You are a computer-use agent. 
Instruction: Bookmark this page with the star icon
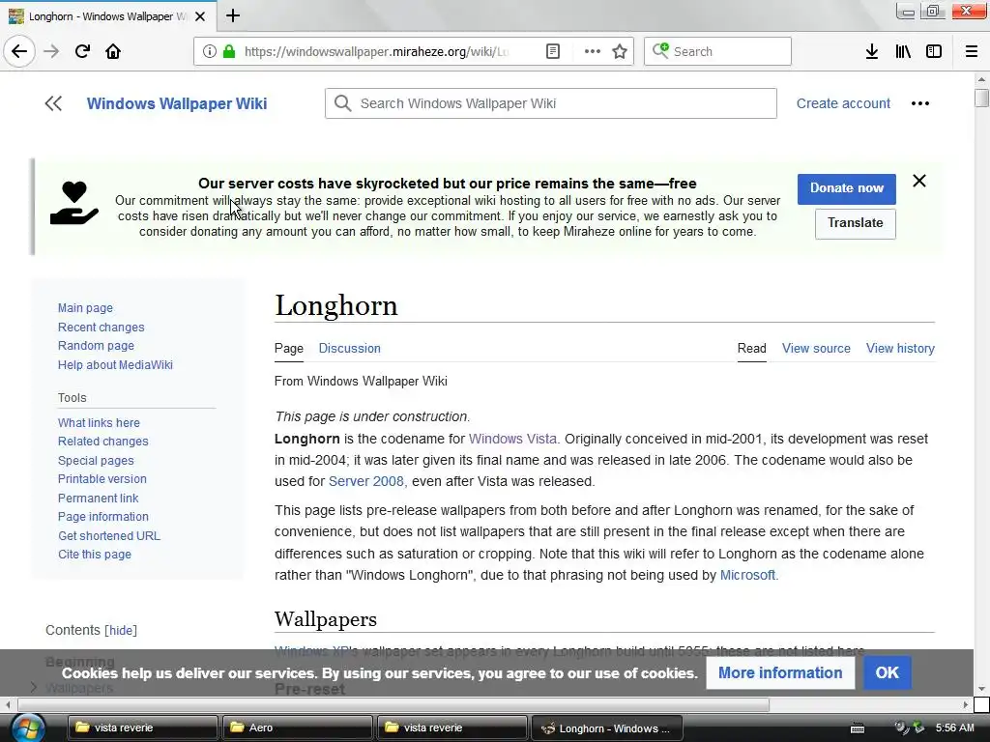click(620, 51)
